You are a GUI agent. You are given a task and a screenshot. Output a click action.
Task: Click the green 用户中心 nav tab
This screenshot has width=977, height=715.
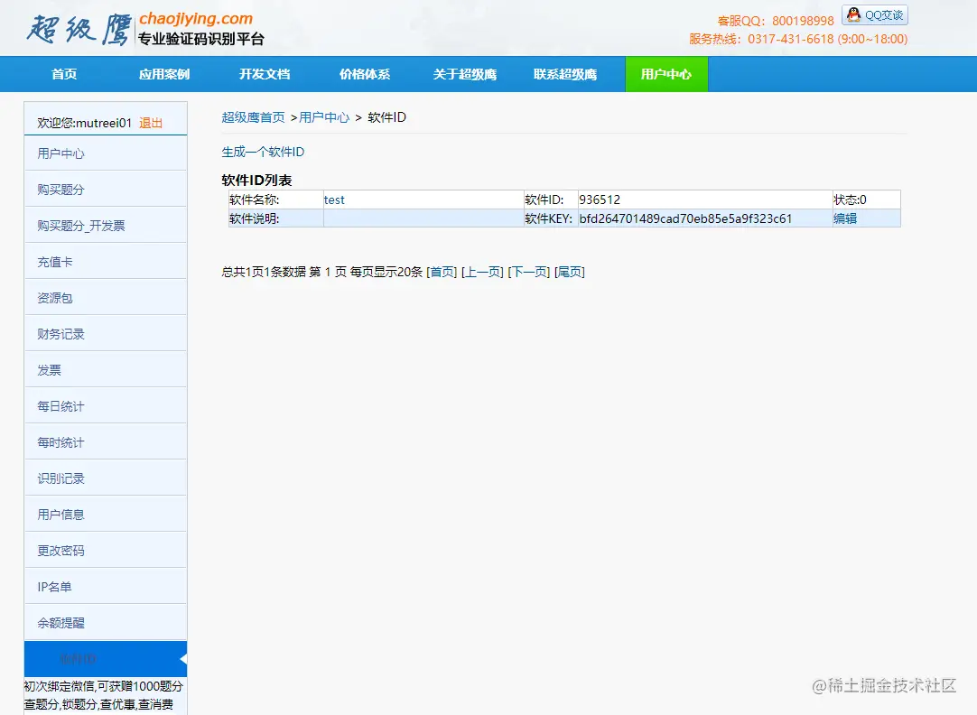[x=666, y=74]
